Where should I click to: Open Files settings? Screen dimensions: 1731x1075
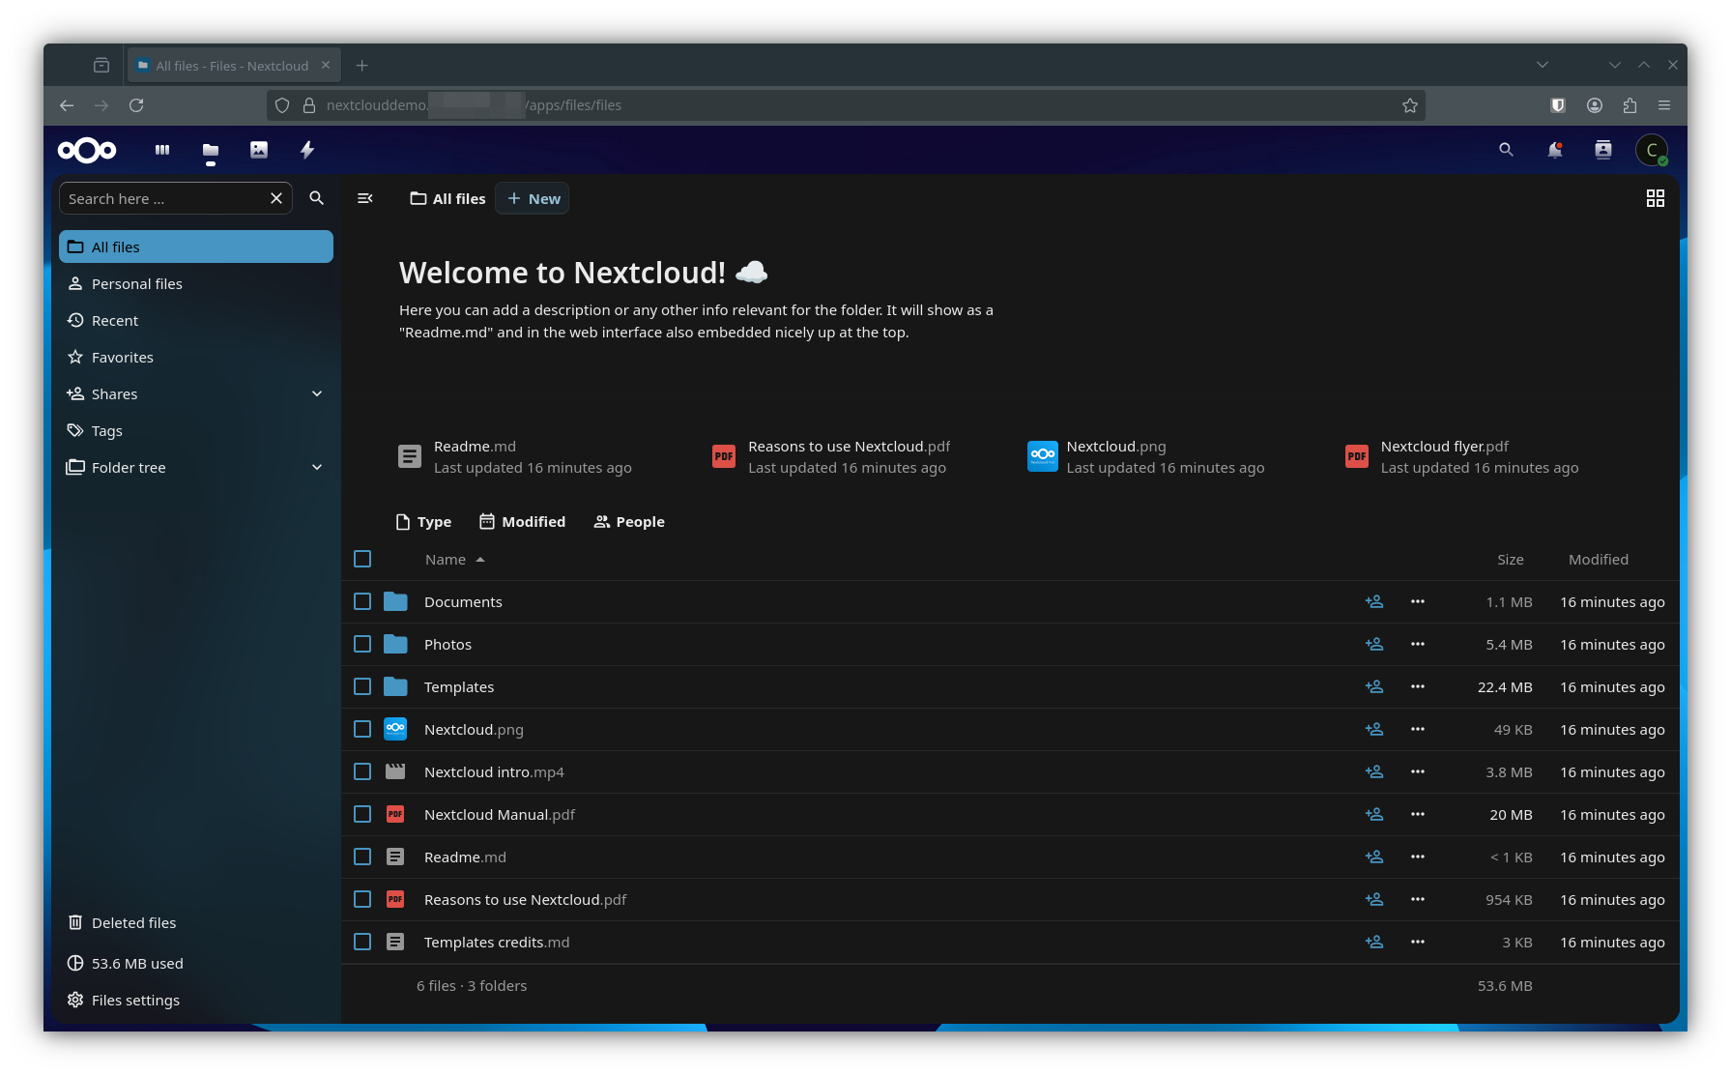[x=135, y=1001]
